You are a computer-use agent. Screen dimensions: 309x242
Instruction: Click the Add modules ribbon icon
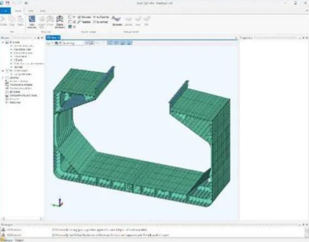tap(32, 20)
